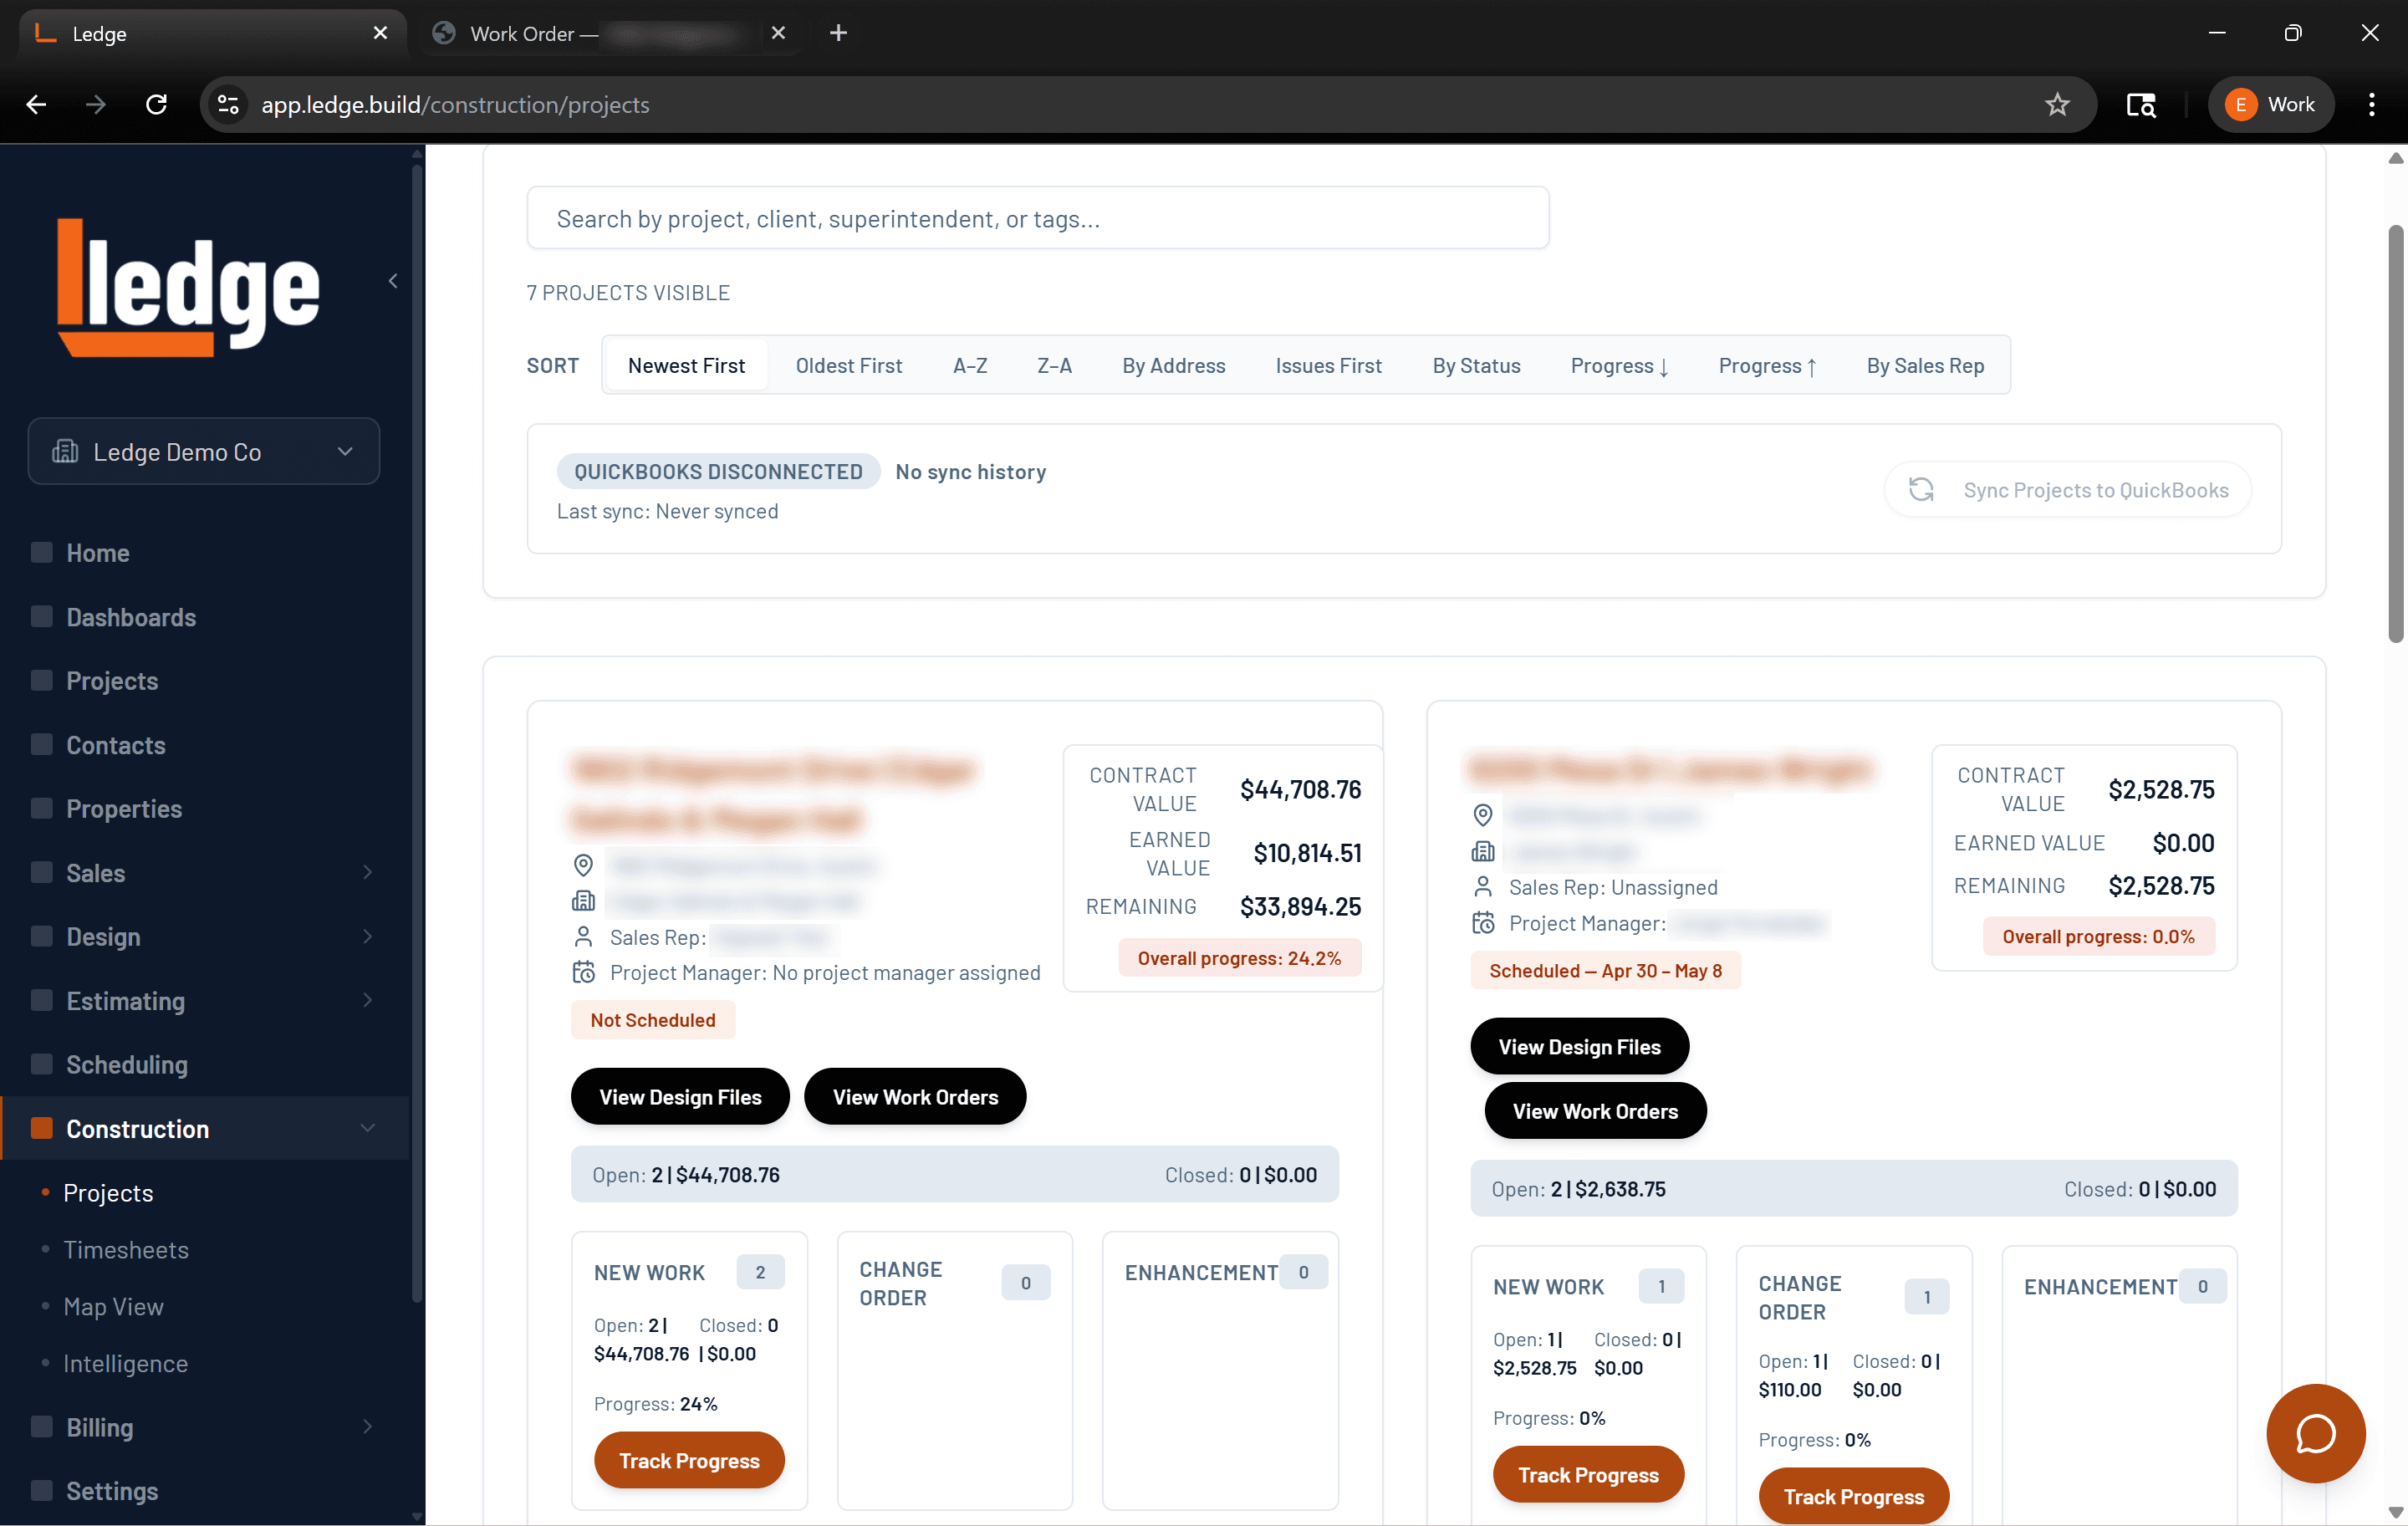The height and width of the screenshot is (1526, 2408).
Task: Click the calendar icon beside No project manager assigned
Action: (583, 972)
